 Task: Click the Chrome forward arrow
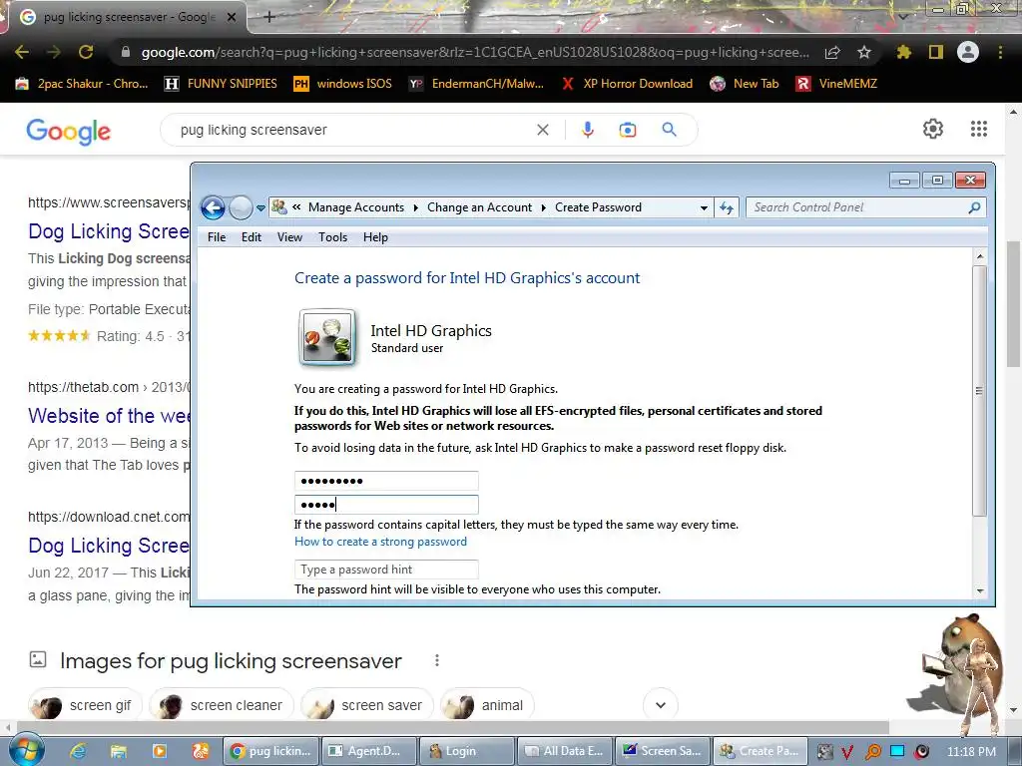coord(54,52)
